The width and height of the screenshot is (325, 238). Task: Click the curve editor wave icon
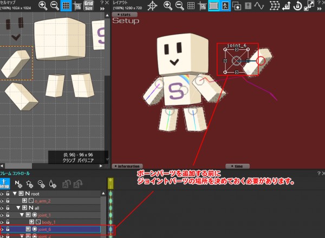tap(259, 6)
